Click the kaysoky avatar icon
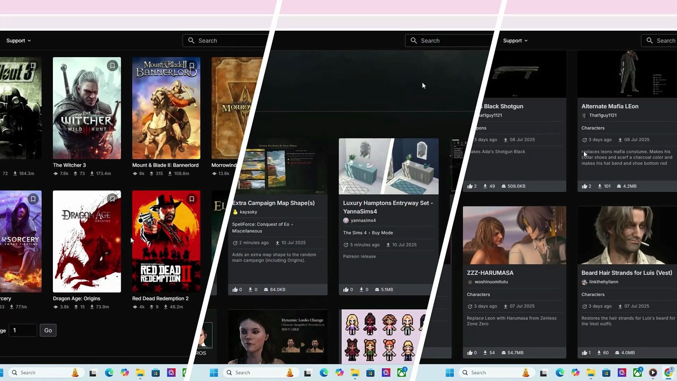This screenshot has height=381, width=677. (235, 212)
